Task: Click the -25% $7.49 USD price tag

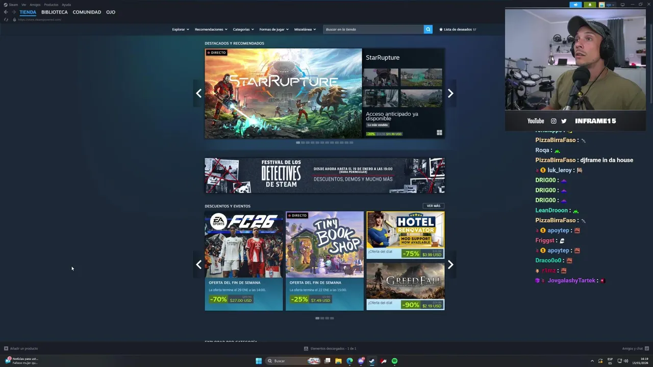Action: pos(311,300)
